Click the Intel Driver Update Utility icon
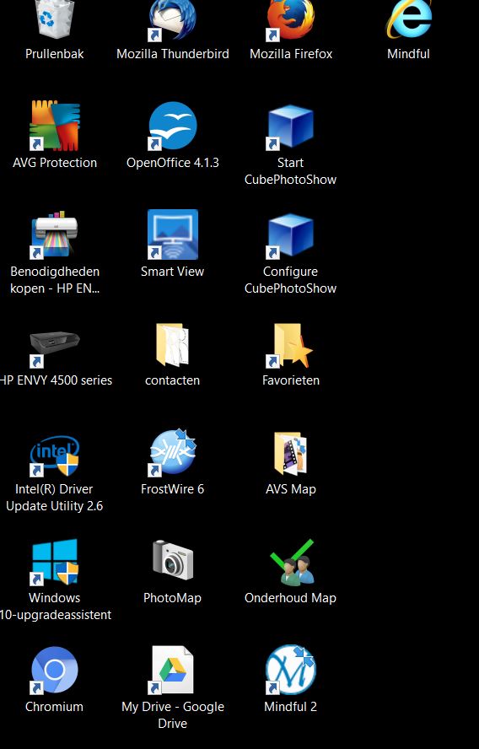 55,455
